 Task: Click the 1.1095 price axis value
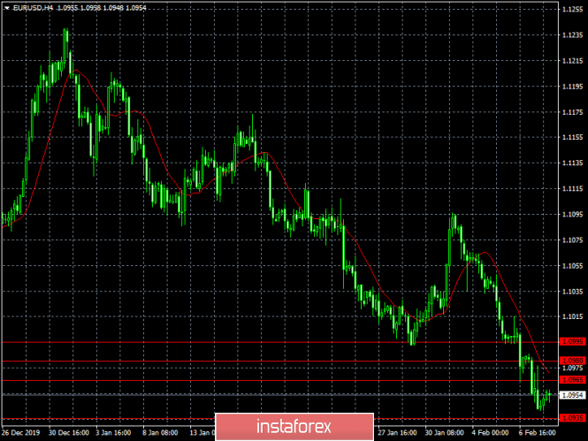tap(573, 215)
